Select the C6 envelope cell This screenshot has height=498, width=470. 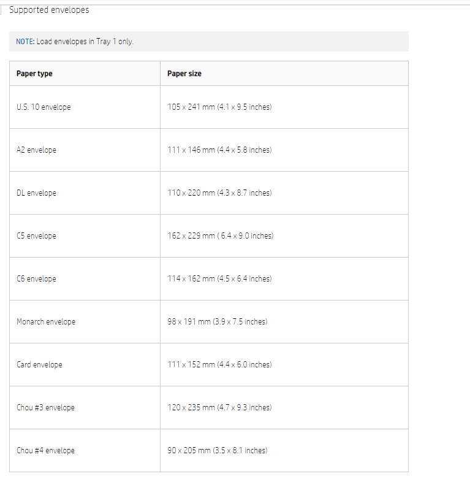[x=36, y=279]
